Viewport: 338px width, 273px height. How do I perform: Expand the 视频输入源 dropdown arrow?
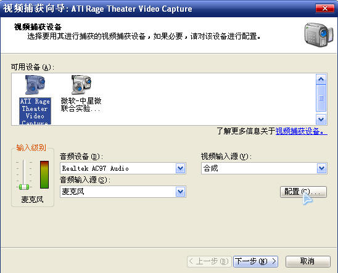[321, 168]
